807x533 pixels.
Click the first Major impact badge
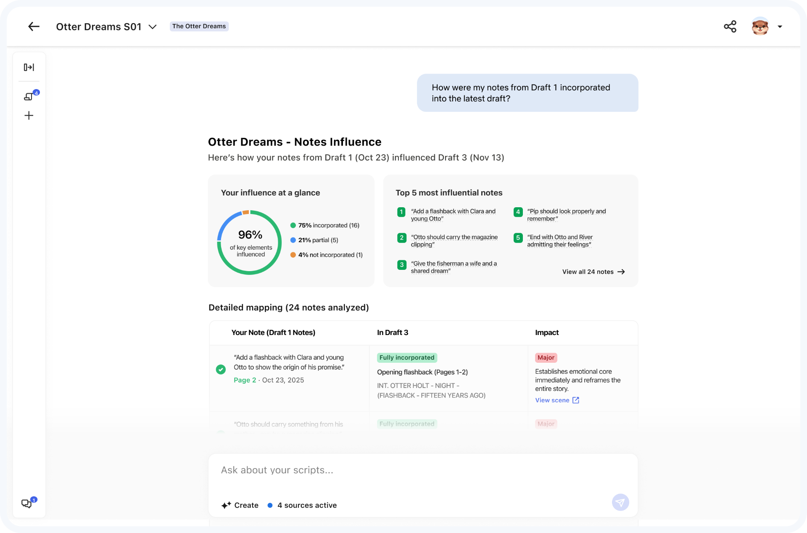point(546,358)
